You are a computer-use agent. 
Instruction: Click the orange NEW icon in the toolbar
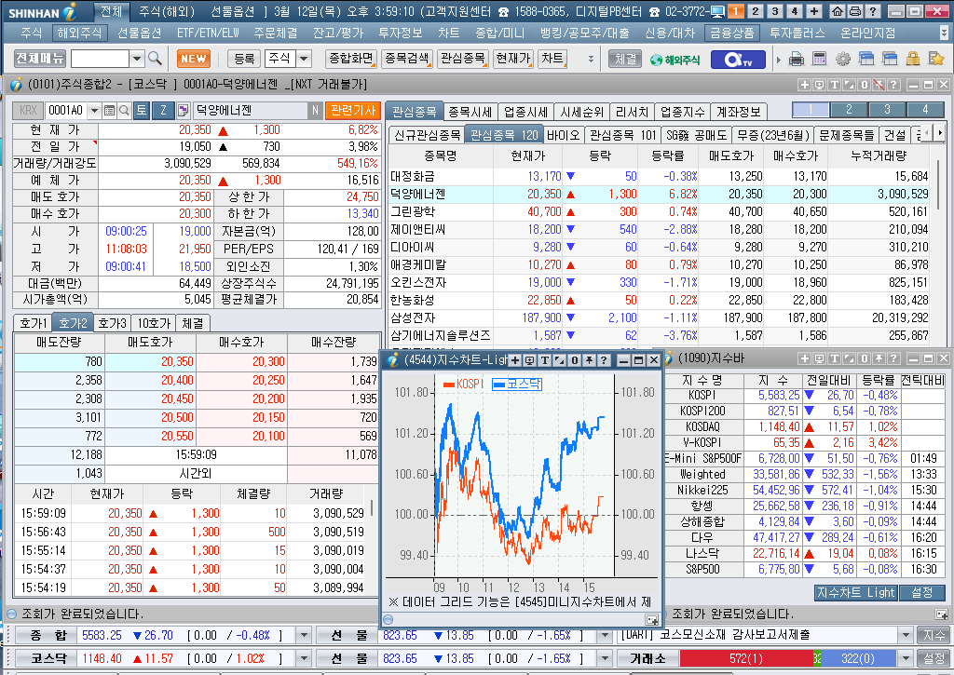194,59
